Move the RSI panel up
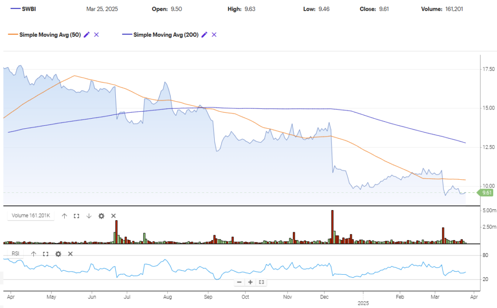This screenshot has width=497, height=308. pos(34,254)
